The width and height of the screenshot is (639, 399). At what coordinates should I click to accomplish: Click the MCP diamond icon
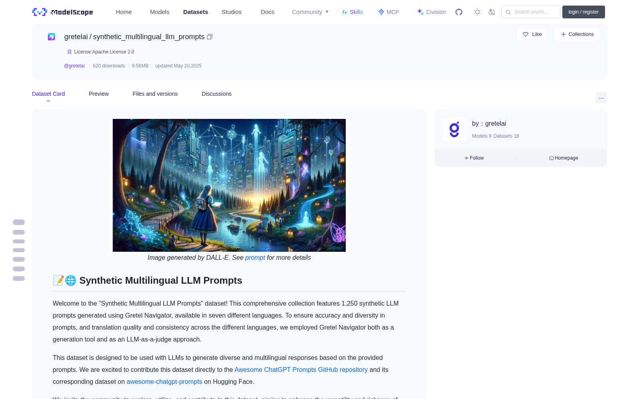381,12
